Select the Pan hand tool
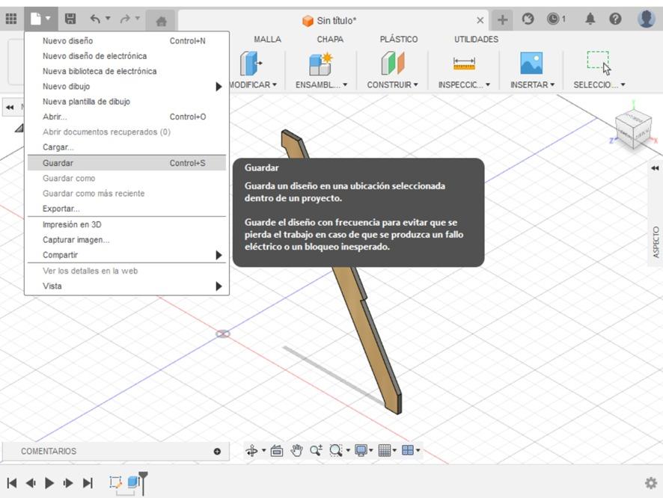The width and height of the screenshot is (663, 498). pyautogui.click(x=297, y=450)
